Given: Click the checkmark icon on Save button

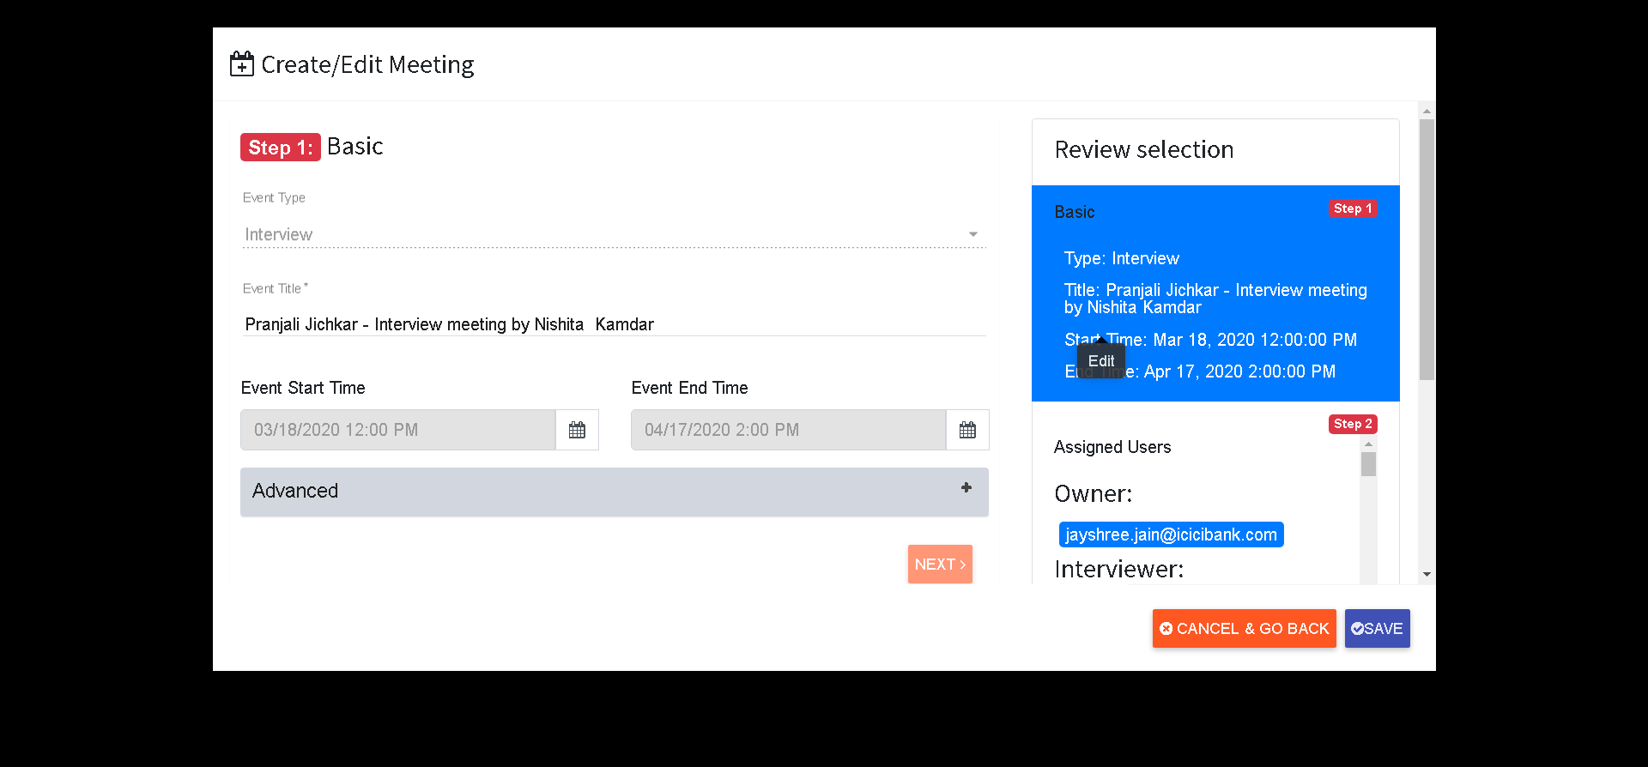Looking at the screenshot, I should (x=1357, y=629).
